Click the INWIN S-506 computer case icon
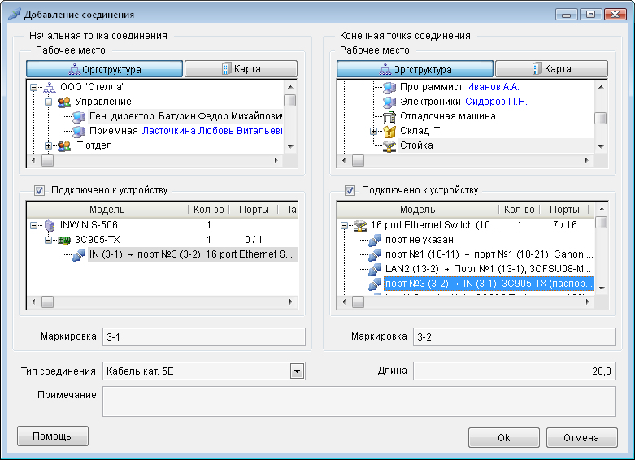The width and height of the screenshot is (635, 460). click(x=50, y=225)
